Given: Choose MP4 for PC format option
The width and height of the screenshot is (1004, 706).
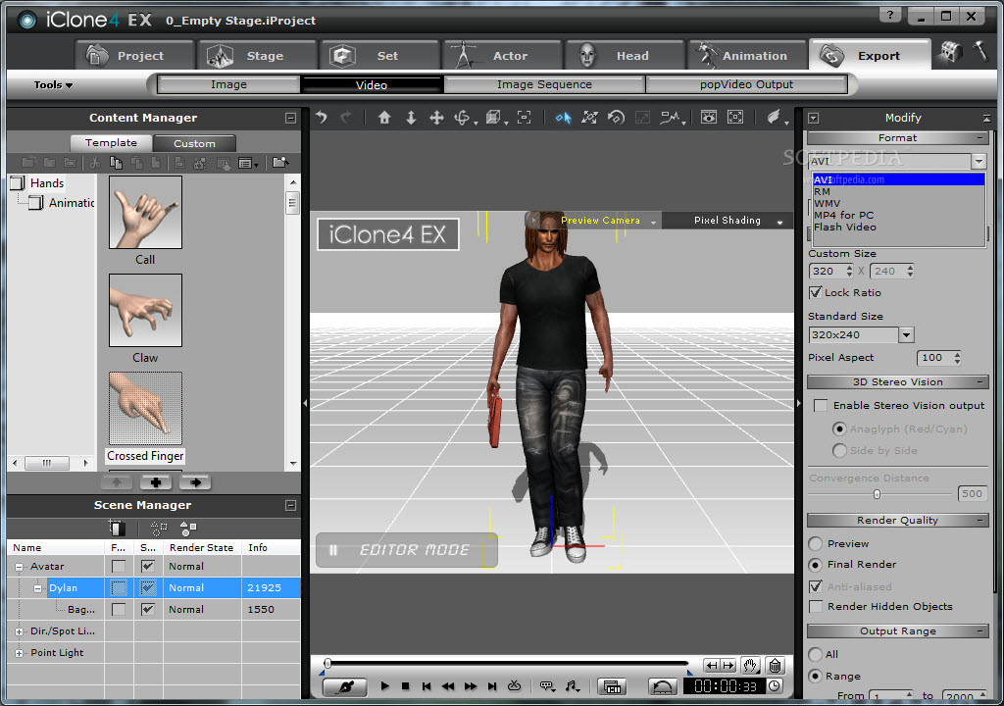Looking at the screenshot, I should (x=898, y=216).
